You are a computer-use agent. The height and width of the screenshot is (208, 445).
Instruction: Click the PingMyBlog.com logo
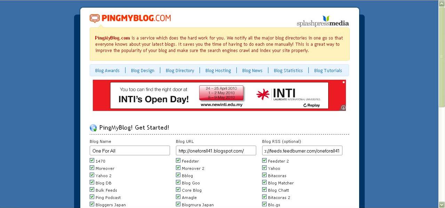(x=130, y=18)
